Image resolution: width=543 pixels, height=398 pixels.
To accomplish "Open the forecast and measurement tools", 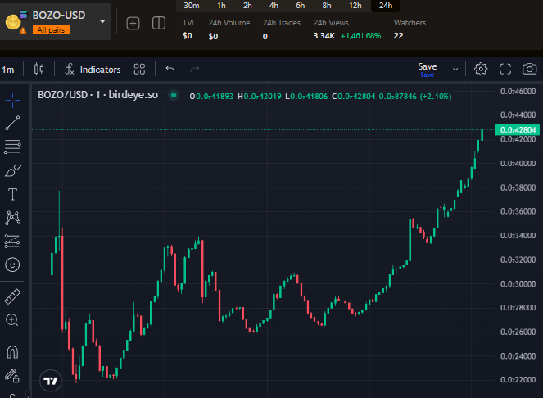I will point(12,242).
